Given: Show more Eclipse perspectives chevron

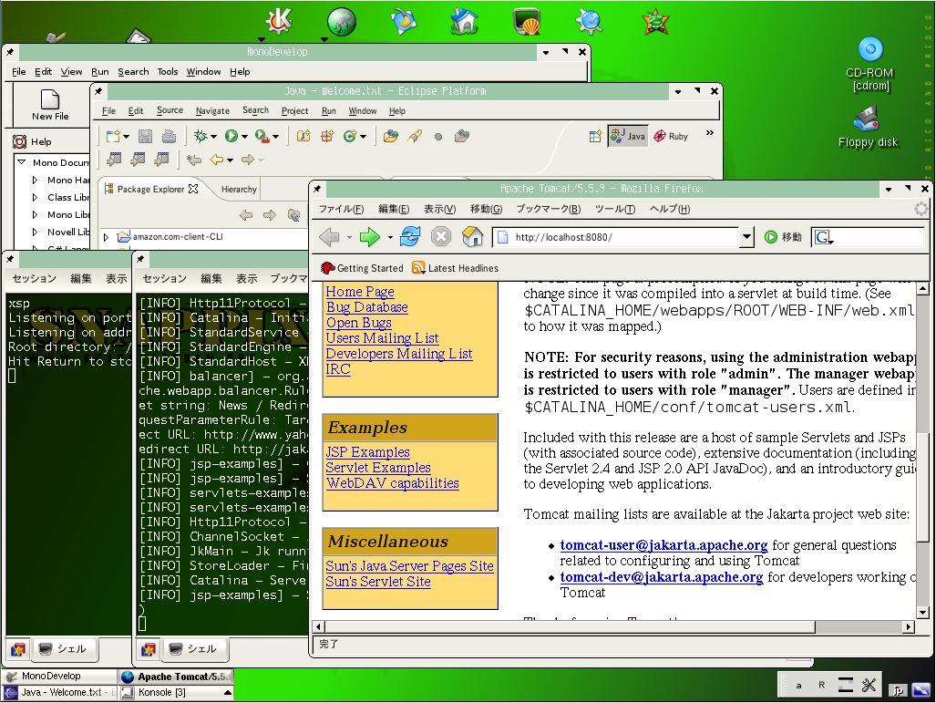Looking at the screenshot, I should point(710,132).
